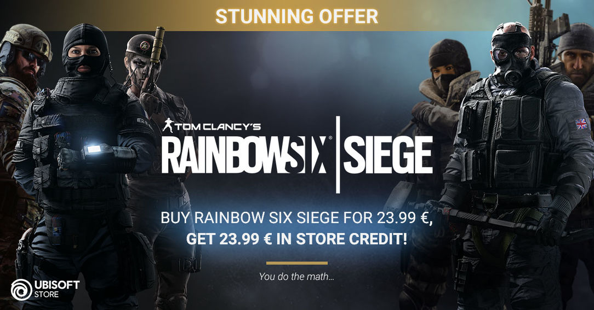Click the You do the math tagline
Viewport: 594px width, 310px height.
point(296,276)
